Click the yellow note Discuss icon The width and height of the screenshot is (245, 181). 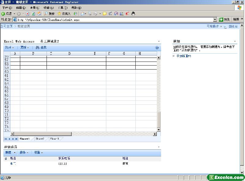(104, 14)
